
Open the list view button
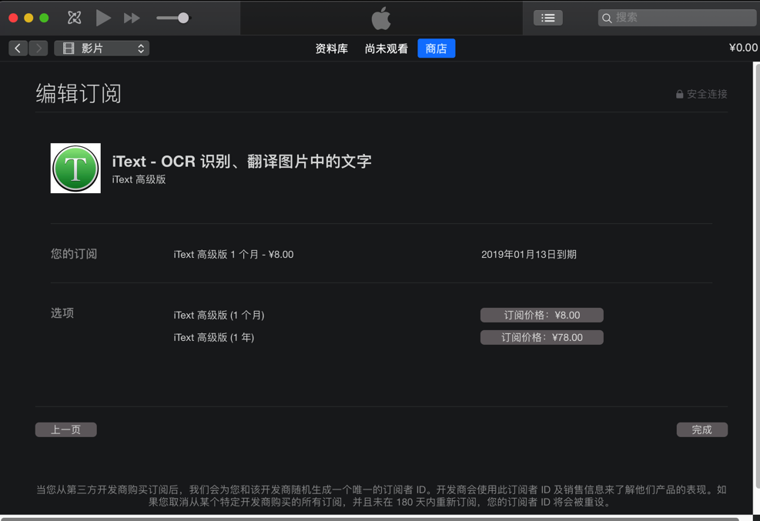coord(547,18)
